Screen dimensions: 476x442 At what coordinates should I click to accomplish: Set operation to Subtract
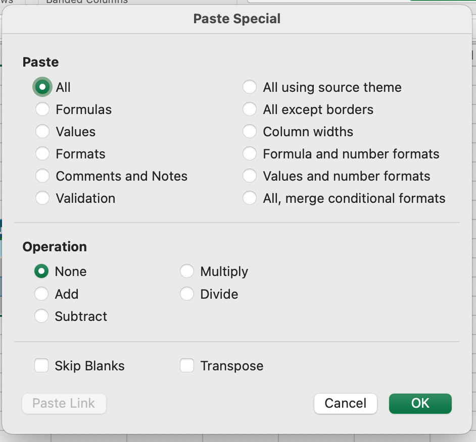(41, 316)
